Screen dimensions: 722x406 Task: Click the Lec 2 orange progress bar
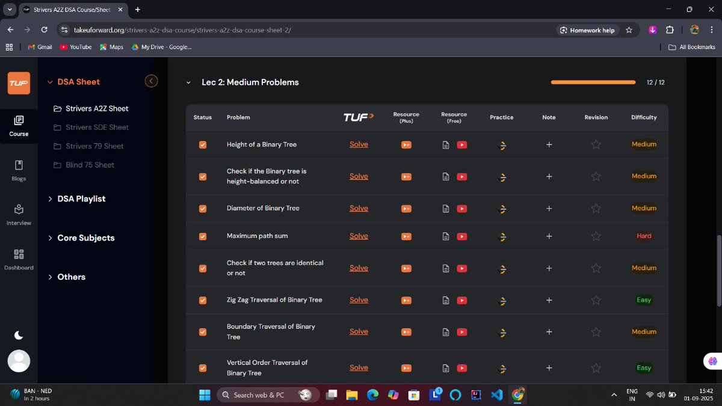pyautogui.click(x=593, y=82)
